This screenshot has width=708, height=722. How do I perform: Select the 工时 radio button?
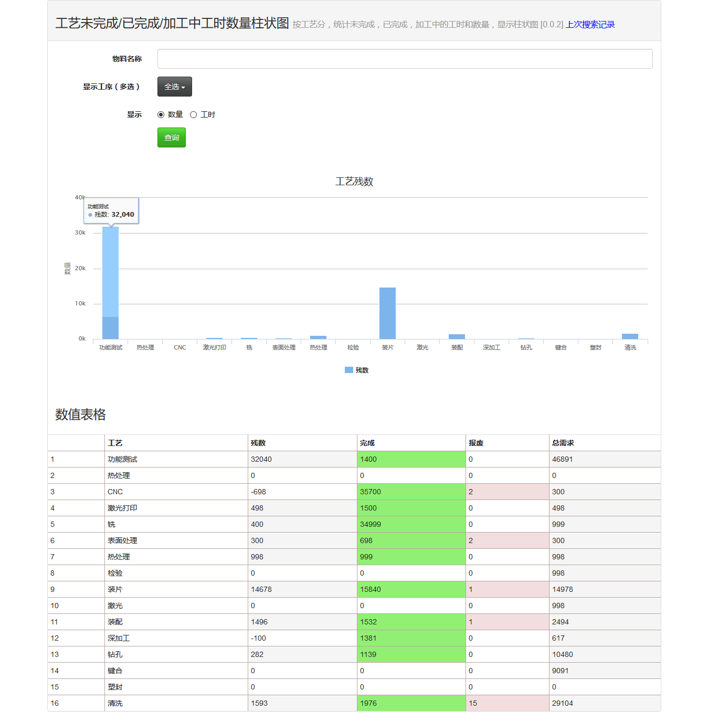pyautogui.click(x=194, y=115)
